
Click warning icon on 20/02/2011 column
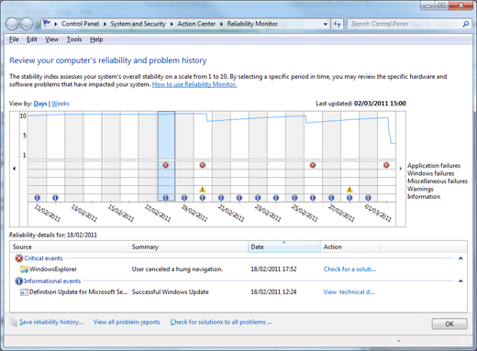click(203, 190)
